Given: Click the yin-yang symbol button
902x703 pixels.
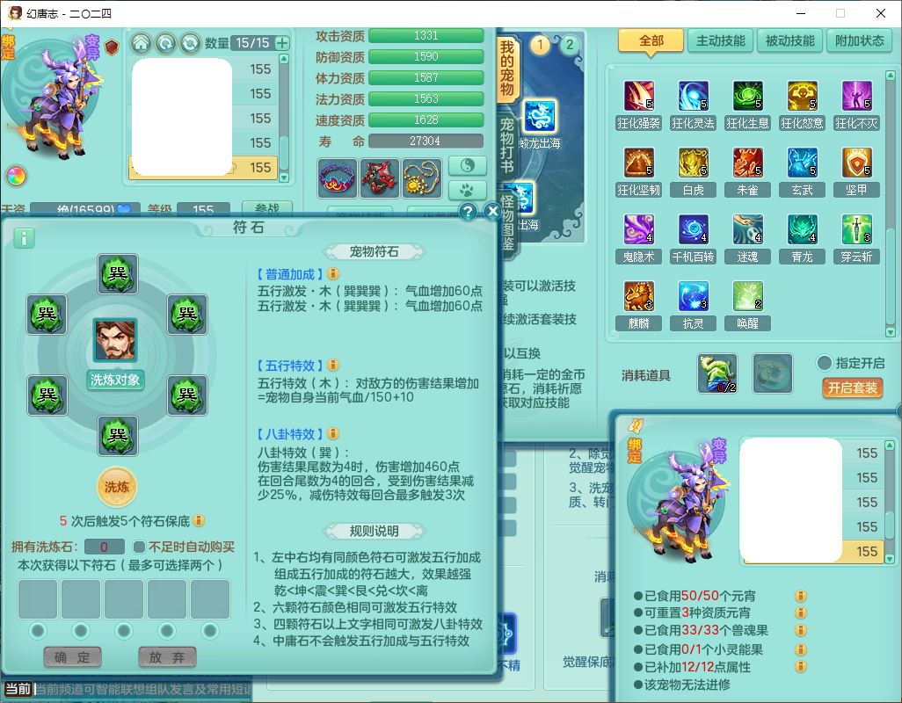Looking at the screenshot, I should (467, 165).
